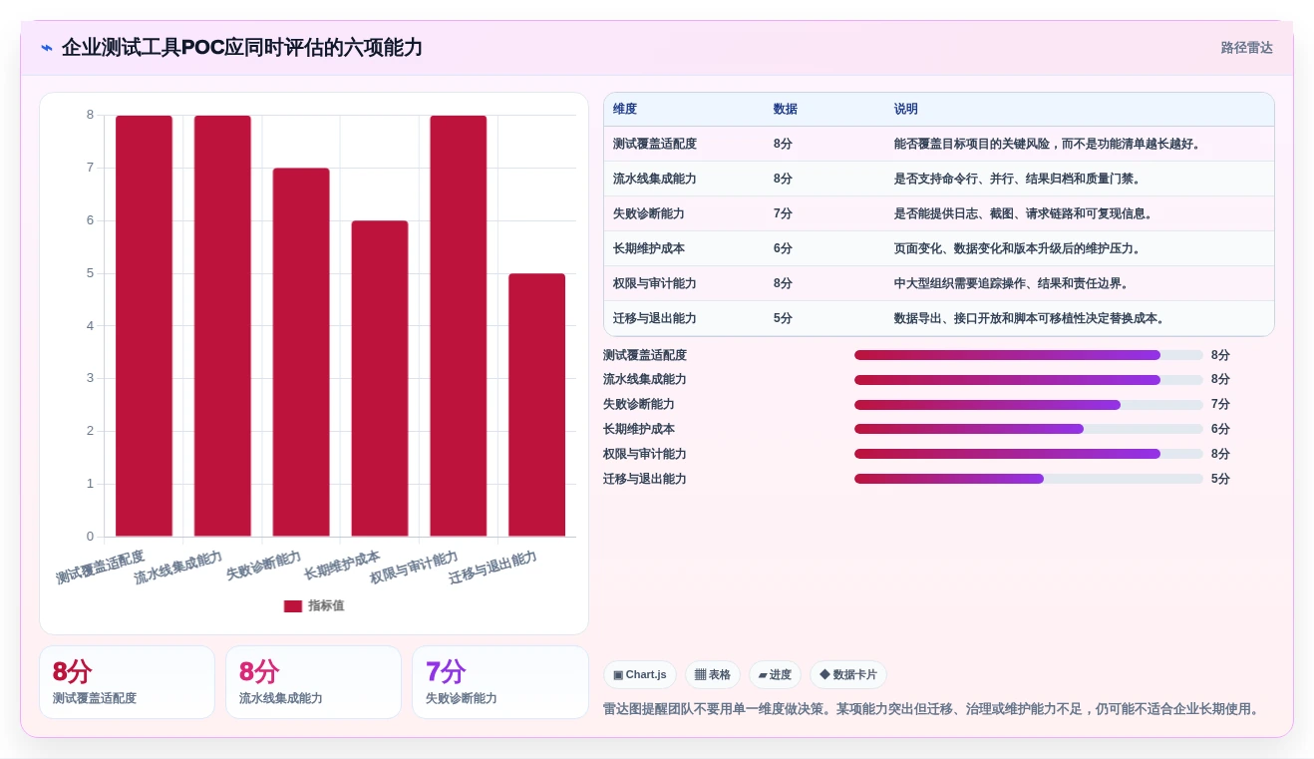The image size is (1314, 759).
Task: Select the 数据卡片 tag chip
Action: coord(848,675)
